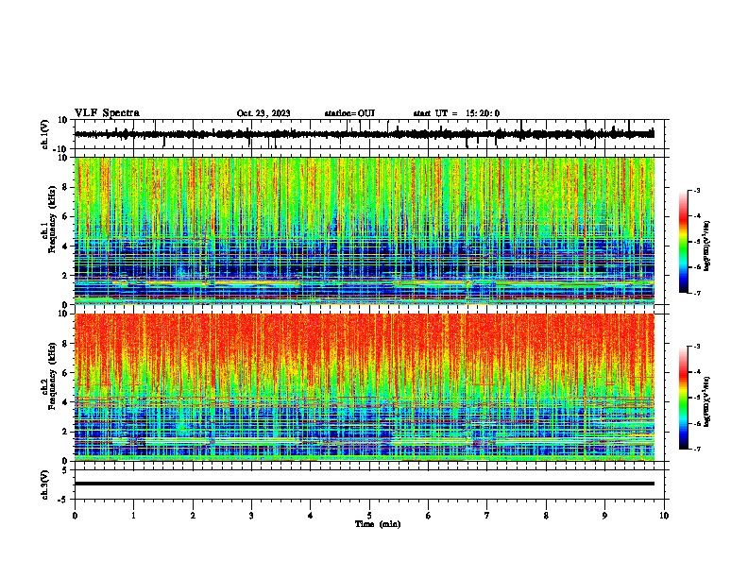This screenshot has height=578, width=748.
Task: Click the "ch.1(V)" vertical axis label
Action: click(x=44, y=134)
